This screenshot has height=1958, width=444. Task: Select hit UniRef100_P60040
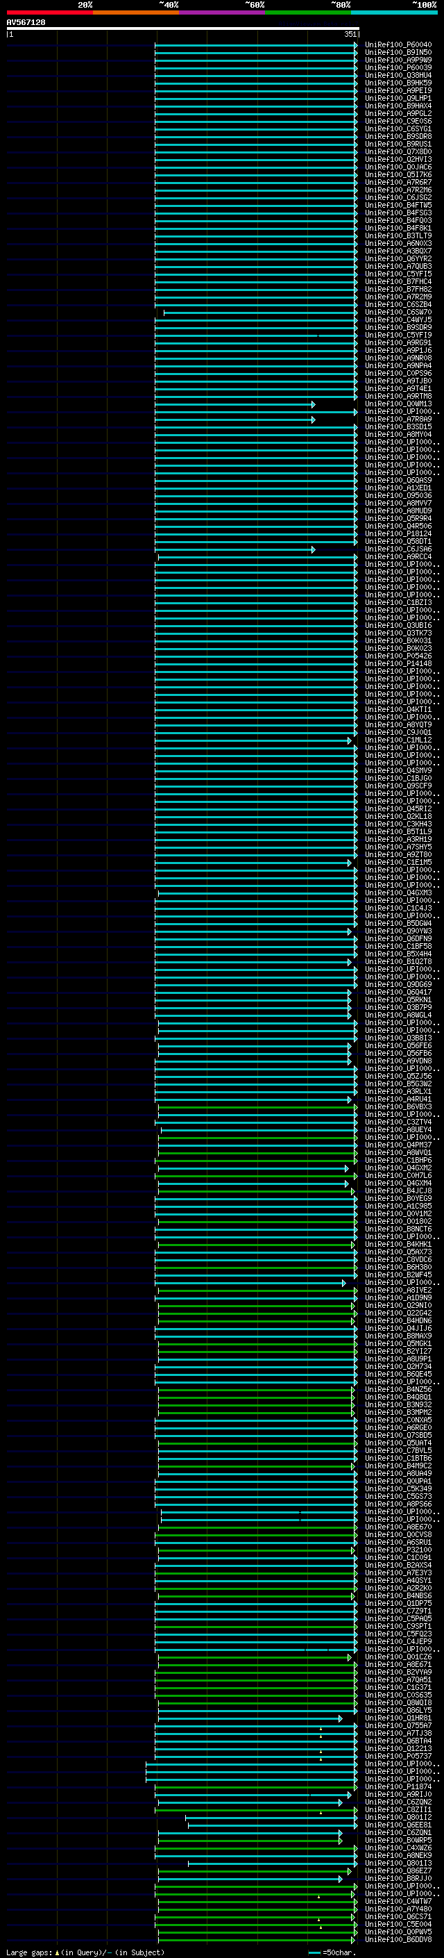(398, 45)
